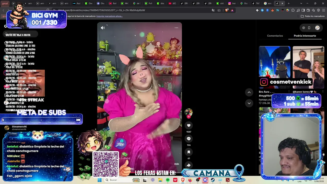This screenshot has width=327, height=184.
Task: Like the video with the heart icon
Action: [x=189, y=125]
